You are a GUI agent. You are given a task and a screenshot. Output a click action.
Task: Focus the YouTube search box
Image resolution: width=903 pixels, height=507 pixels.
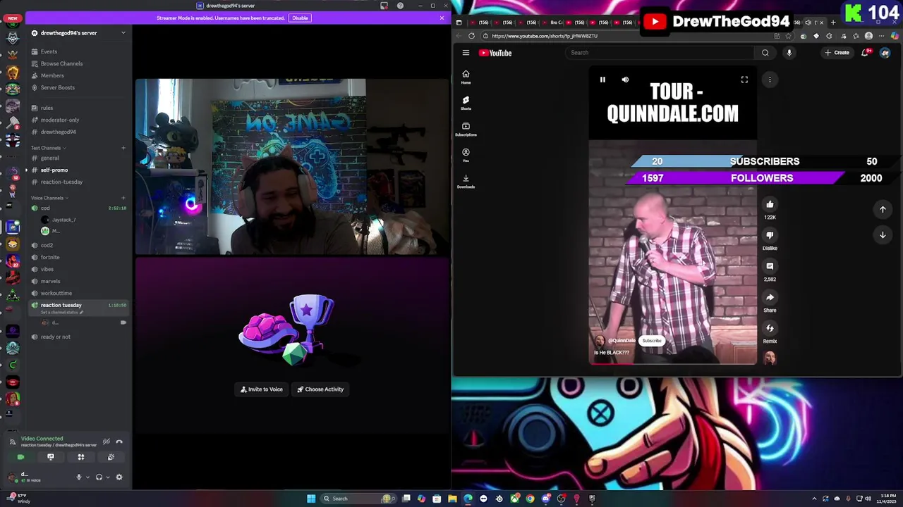pos(660,53)
